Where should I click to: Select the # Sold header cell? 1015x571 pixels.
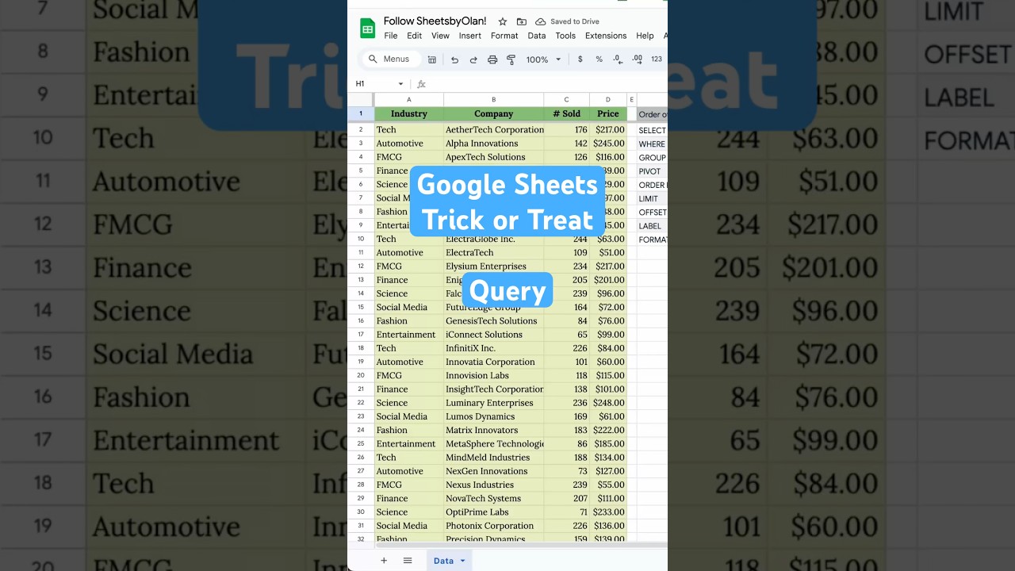click(566, 114)
